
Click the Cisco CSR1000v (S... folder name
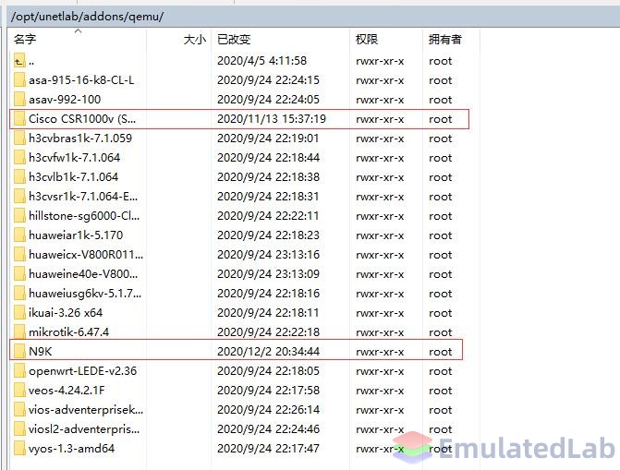tap(82, 119)
